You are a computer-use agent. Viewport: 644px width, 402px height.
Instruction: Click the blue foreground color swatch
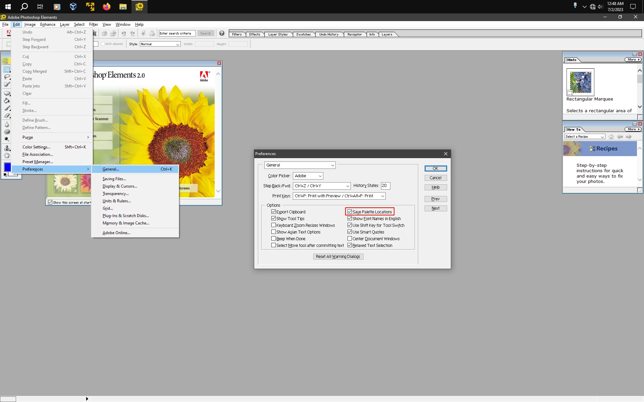click(7, 167)
